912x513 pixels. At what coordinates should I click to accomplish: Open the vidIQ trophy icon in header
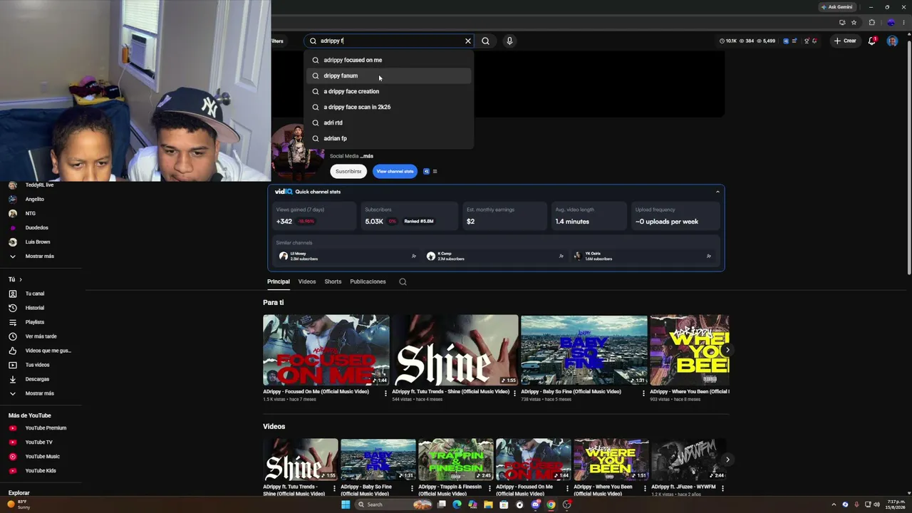[x=806, y=41]
